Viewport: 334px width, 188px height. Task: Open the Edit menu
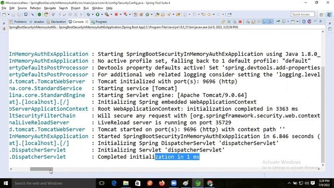click(x=12, y=8)
